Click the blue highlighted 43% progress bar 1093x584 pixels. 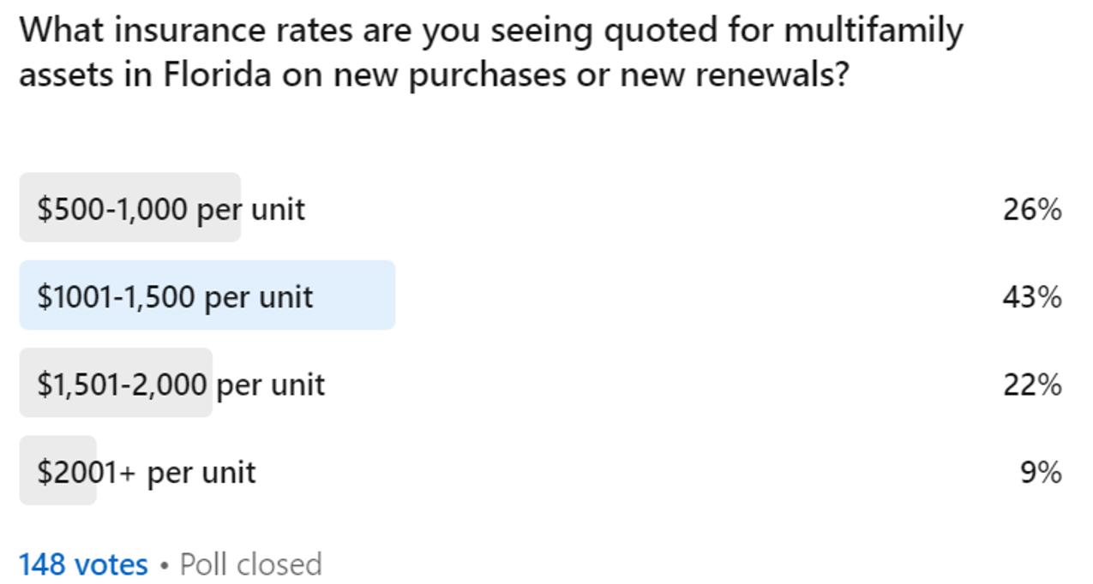(x=207, y=295)
